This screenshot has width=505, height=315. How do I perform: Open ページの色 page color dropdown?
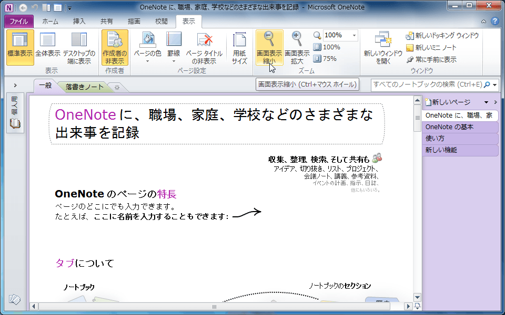(x=147, y=47)
